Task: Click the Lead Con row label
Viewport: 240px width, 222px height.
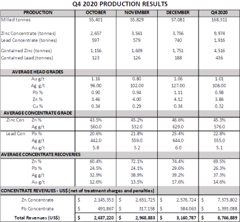Action: pos(16,134)
